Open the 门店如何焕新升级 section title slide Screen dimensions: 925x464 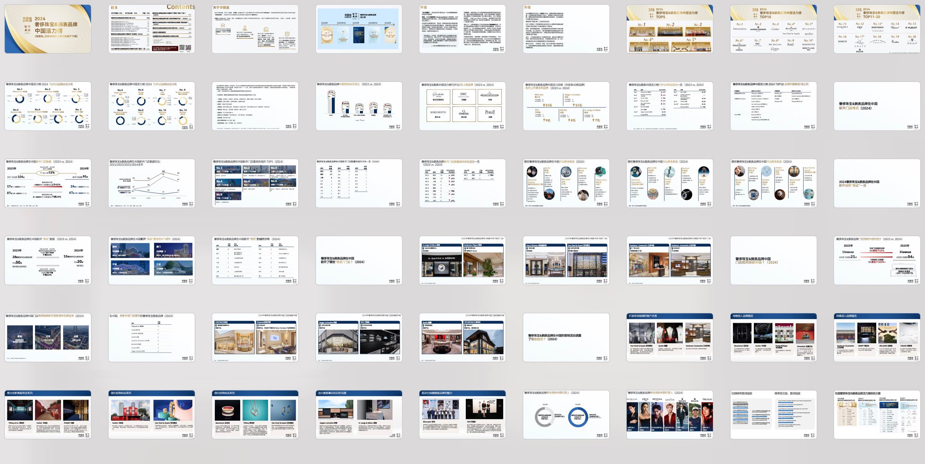point(773,260)
